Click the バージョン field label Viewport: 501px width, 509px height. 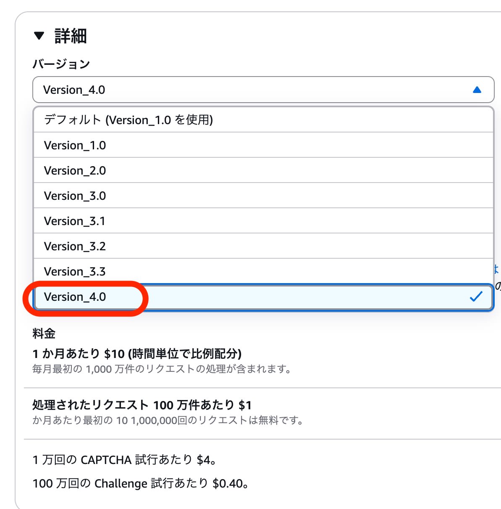pyautogui.click(x=61, y=64)
